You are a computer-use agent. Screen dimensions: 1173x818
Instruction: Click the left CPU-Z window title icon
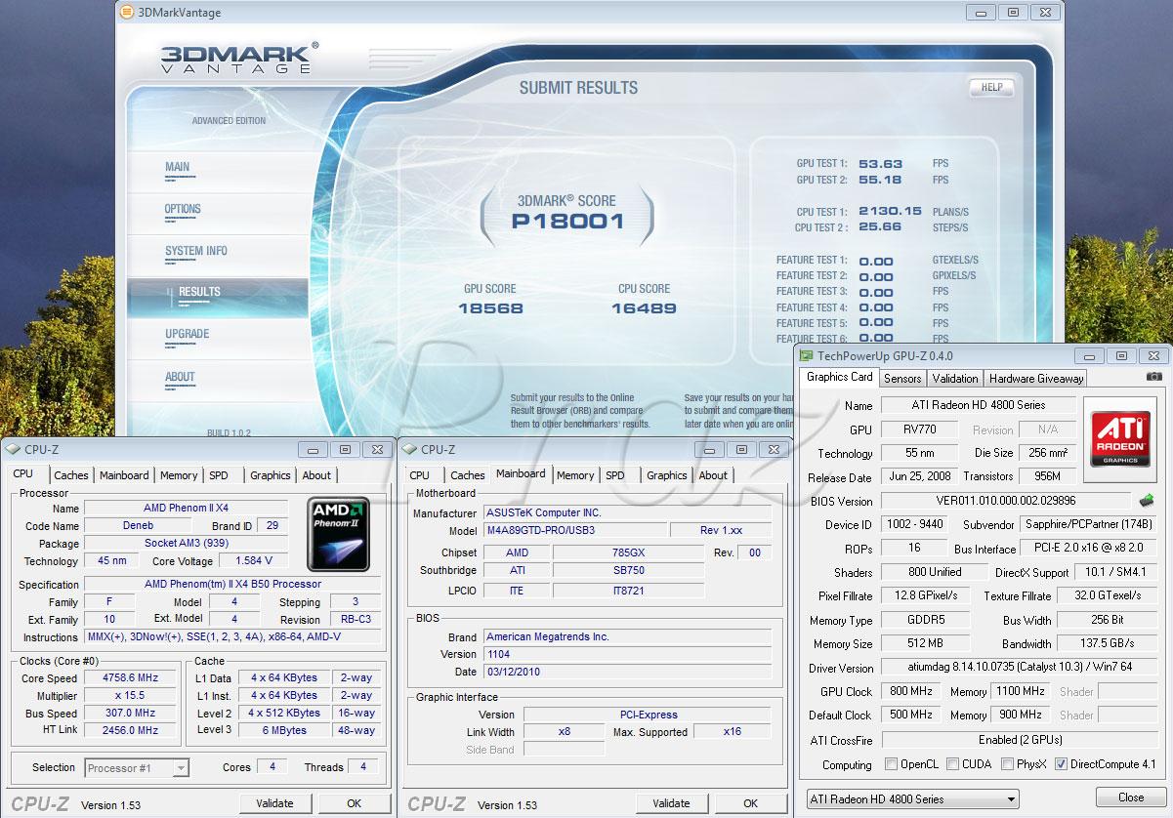coord(14,450)
